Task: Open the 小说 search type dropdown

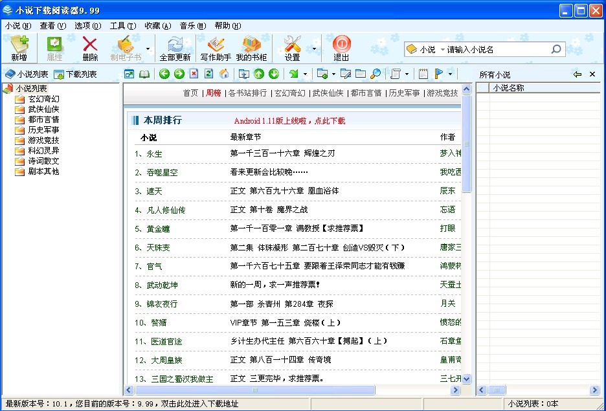Action: coord(443,50)
